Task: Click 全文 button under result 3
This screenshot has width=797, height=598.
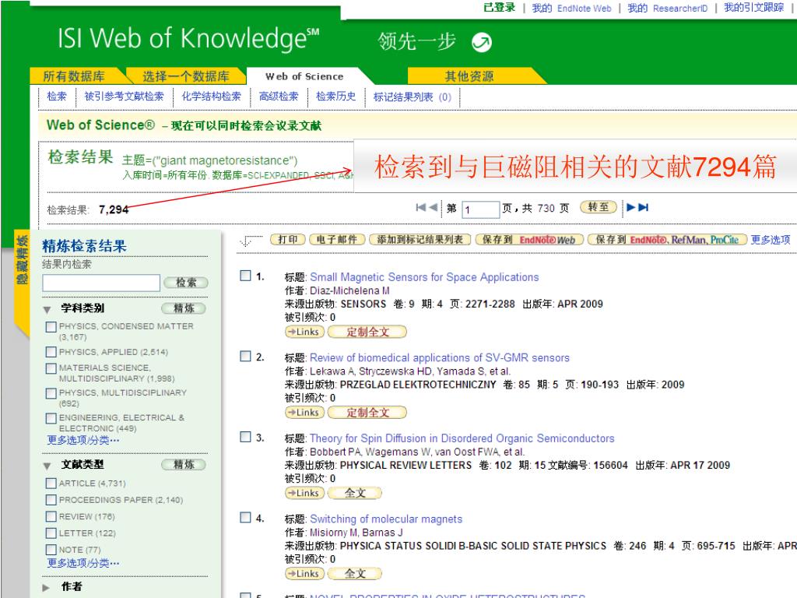Action: [x=355, y=493]
